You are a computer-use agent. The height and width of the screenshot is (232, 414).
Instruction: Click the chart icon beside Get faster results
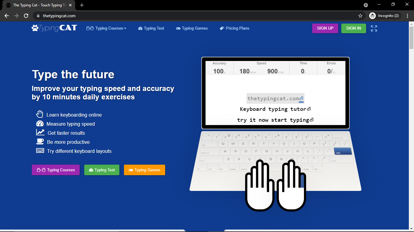pyautogui.click(x=40, y=132)
